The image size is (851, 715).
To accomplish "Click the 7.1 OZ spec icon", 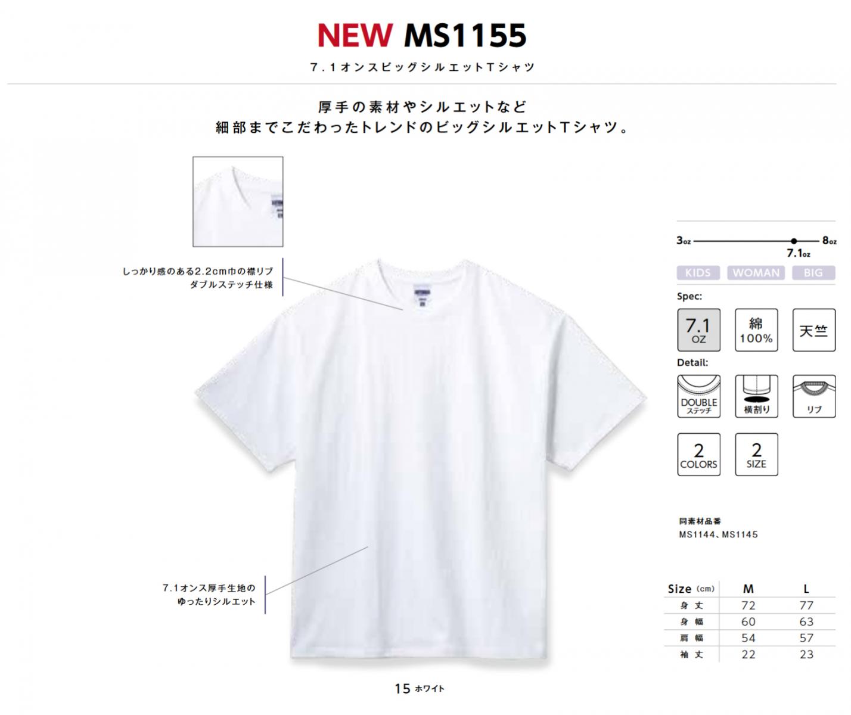I will [x=698, y=329].
